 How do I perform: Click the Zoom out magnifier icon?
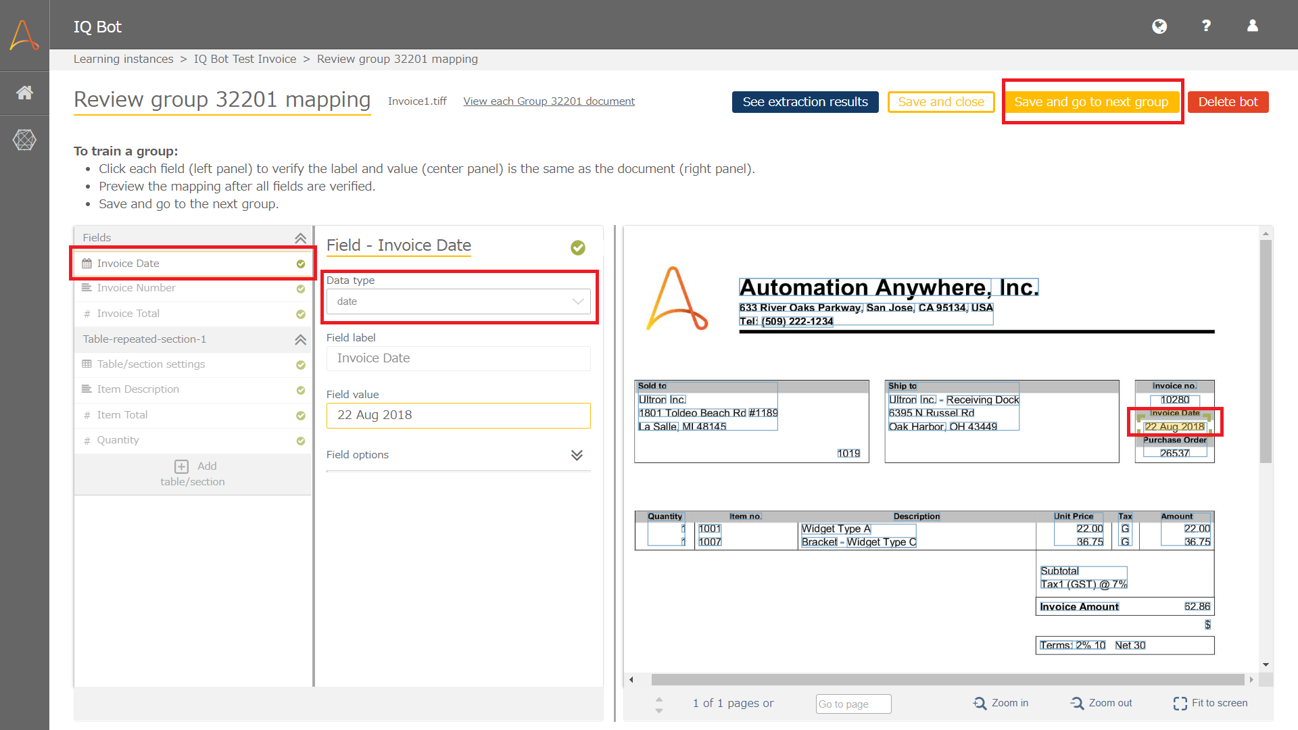pos(1077,704)
